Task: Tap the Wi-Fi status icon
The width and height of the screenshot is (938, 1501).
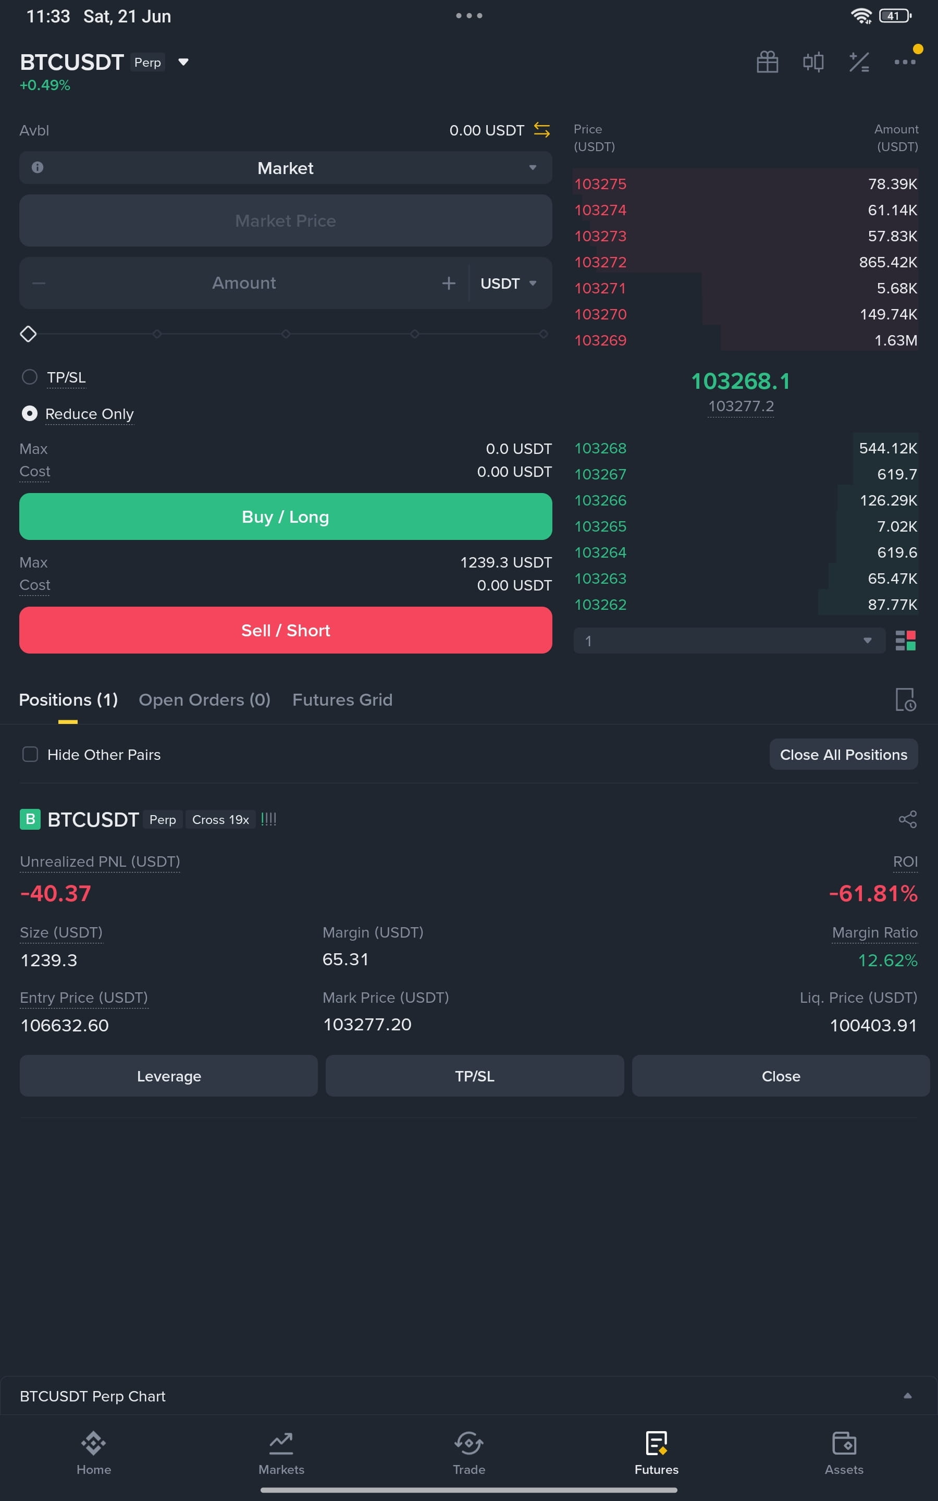Action: tap(861, 16)
